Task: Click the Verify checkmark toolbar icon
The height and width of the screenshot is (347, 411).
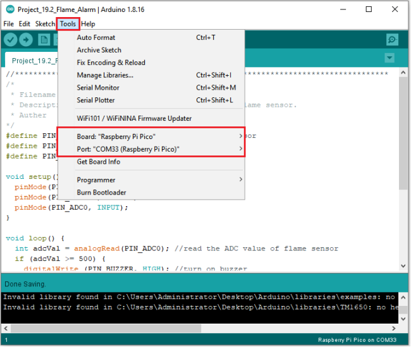Action: 11,40
